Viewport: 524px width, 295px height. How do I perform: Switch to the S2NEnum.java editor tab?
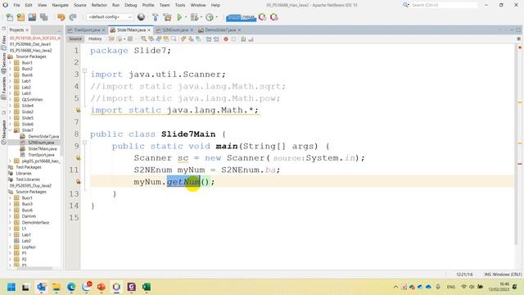[x=175, y=30]
